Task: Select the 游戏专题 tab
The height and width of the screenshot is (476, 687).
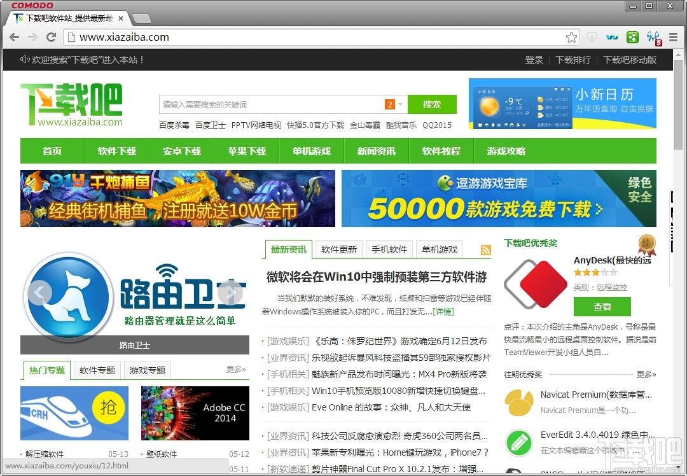Action: (148, 370)
